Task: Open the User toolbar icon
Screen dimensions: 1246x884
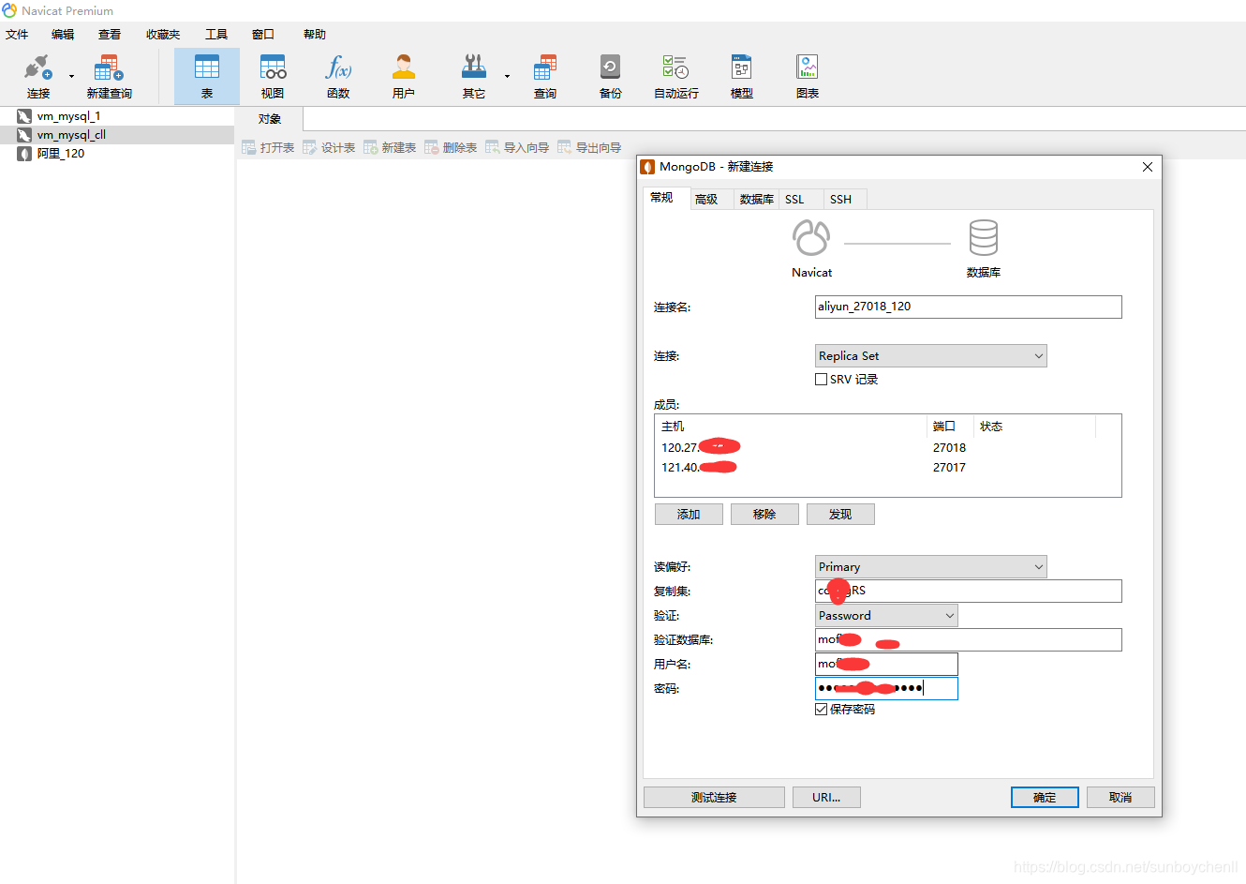Action: 404,76
